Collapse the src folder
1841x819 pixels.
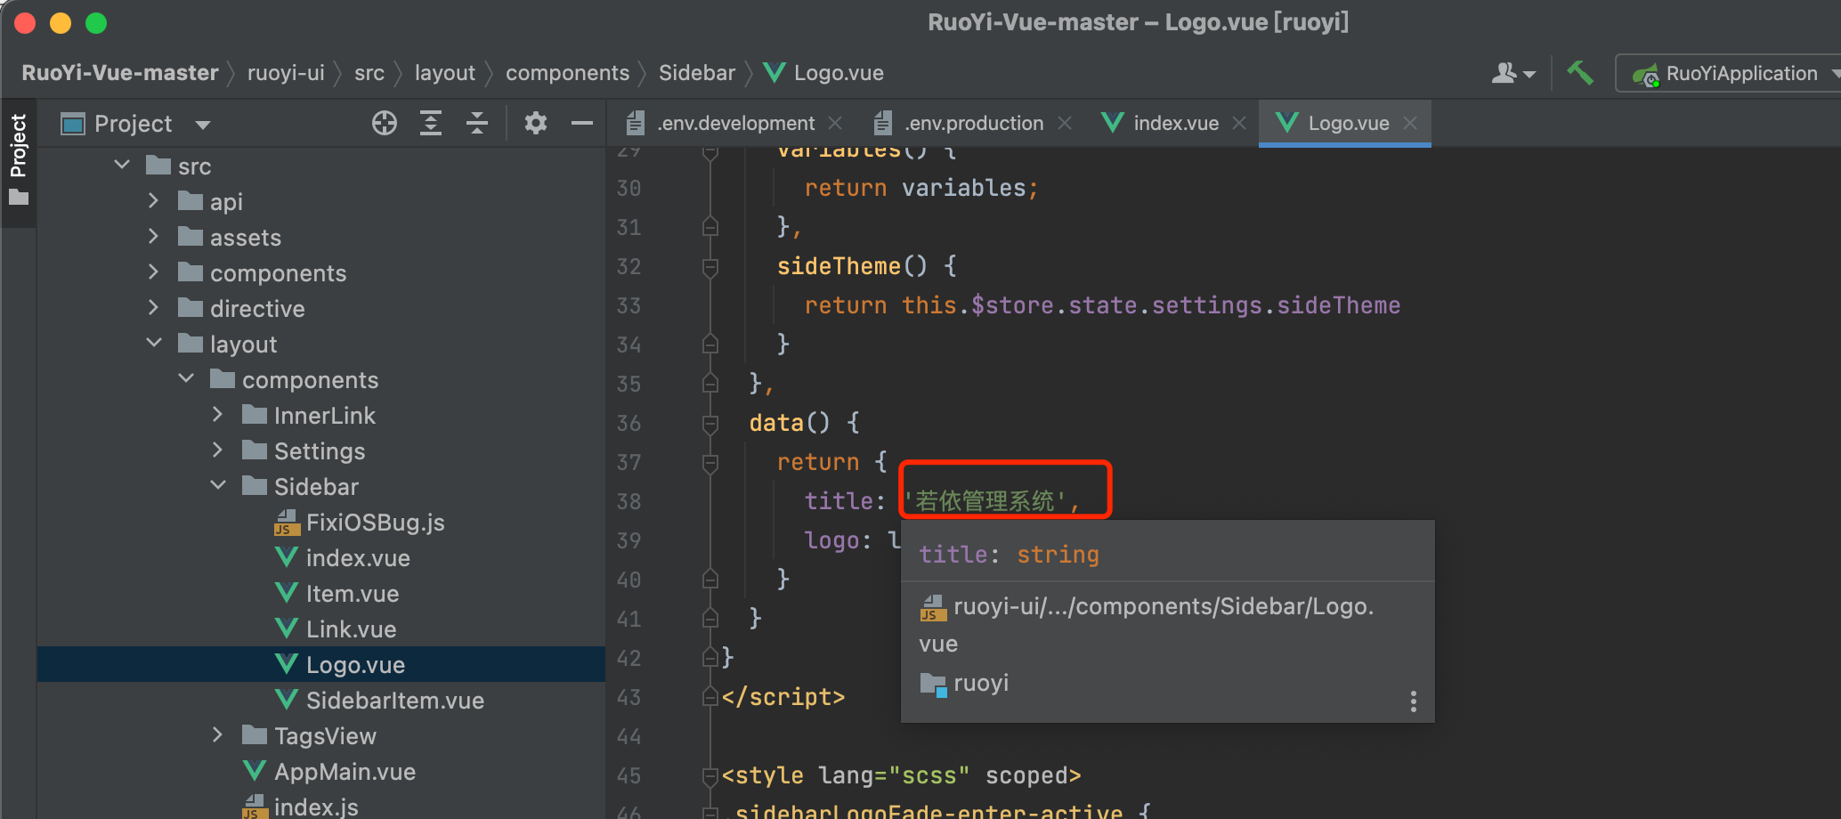click(x=122, y=165)
